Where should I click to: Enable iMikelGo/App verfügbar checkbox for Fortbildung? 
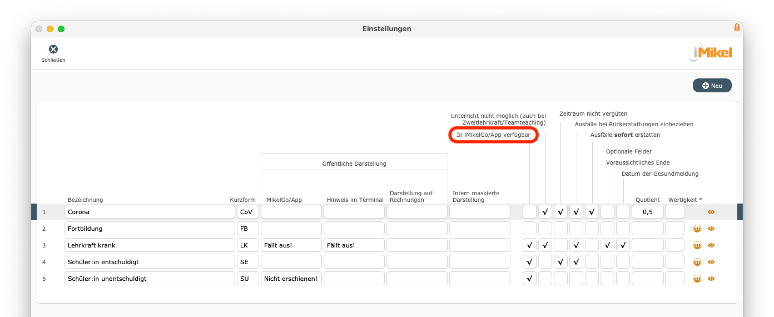pyautogui.click(x=530, y=229)
